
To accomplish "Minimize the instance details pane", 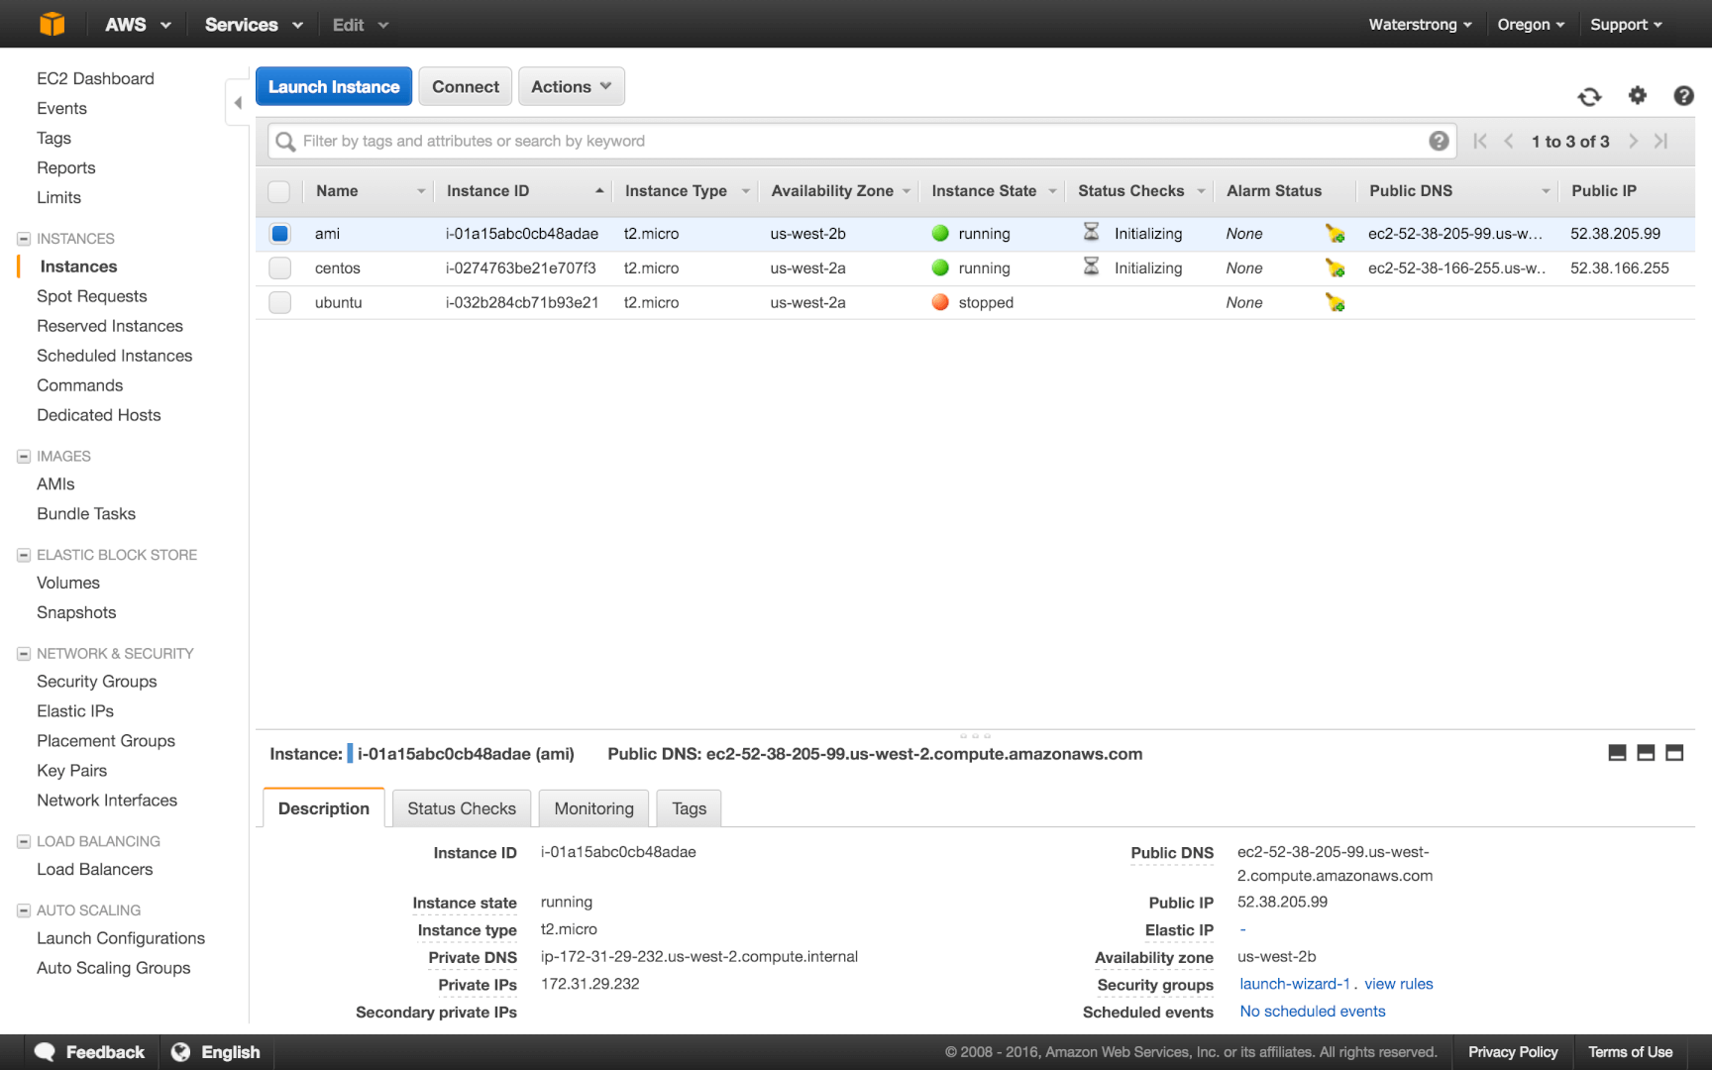I will click(x=1617, y=753).
